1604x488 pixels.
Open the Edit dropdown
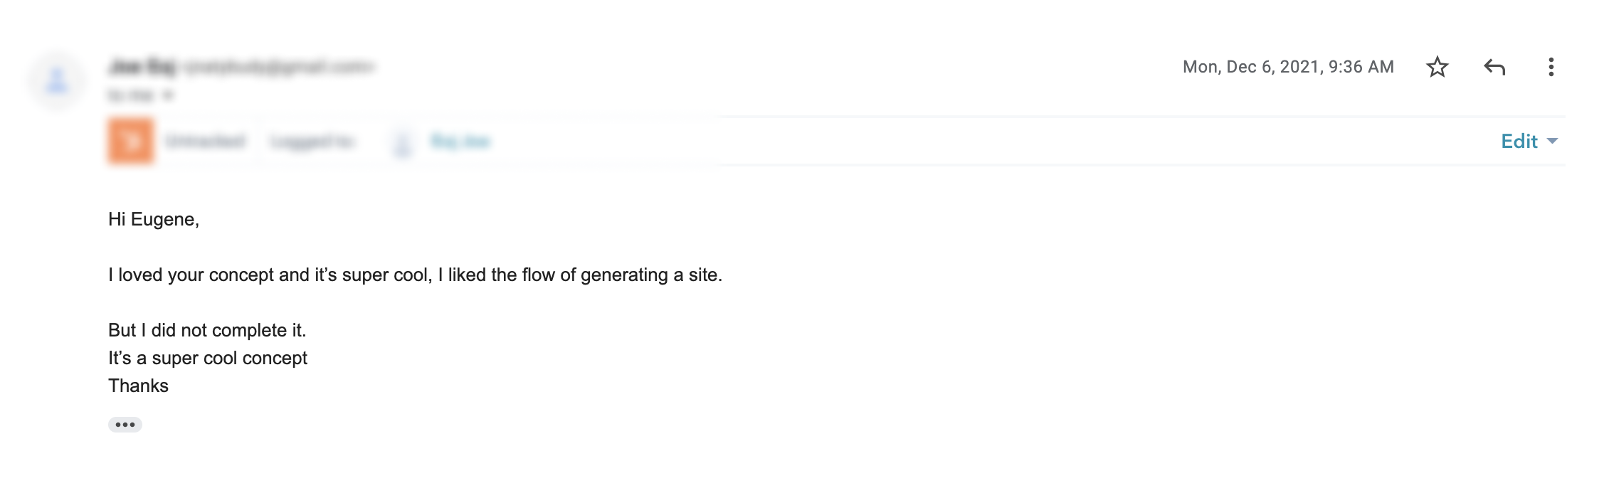[1528, 141]
